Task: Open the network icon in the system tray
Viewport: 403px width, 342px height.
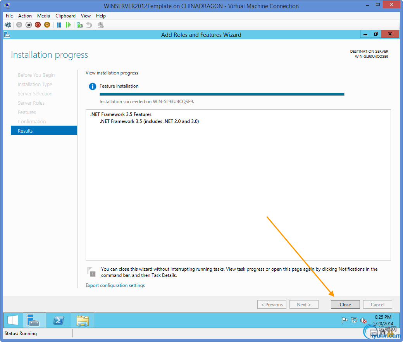Action: [x=354, y=320]
